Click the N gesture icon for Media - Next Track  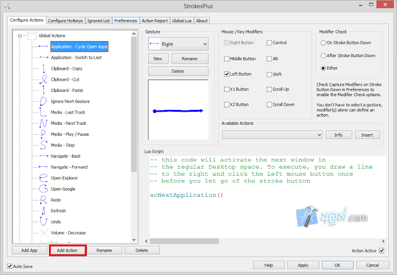(43, 123)
